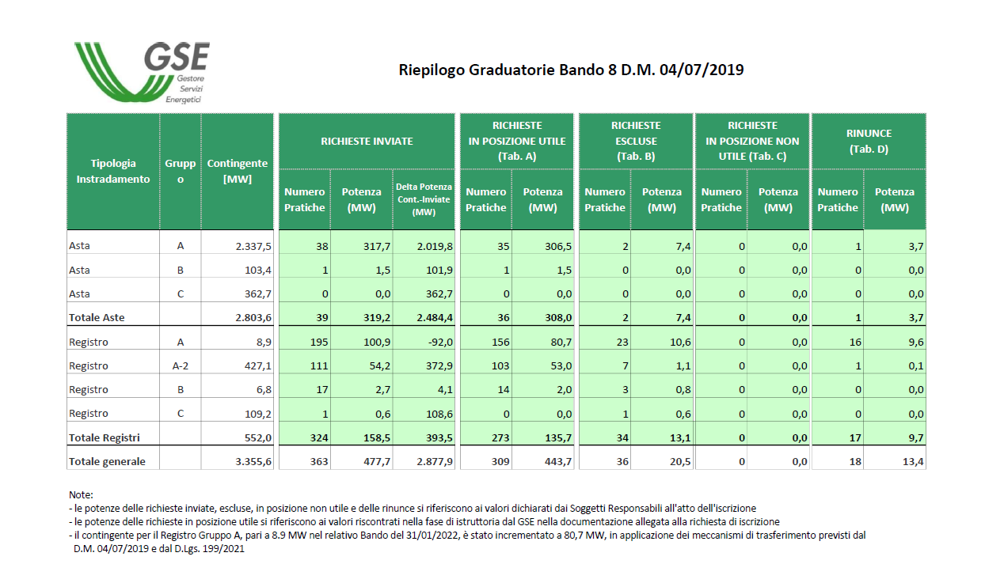This screenshot has height=564, width=985.
Task: Click the delta value 108,6
Action: point(439,413)
